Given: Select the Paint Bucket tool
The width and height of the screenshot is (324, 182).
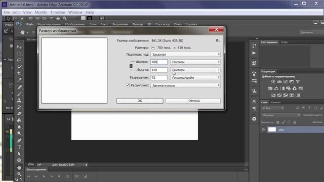Looking at the screenshot, I should click(19, 120).
